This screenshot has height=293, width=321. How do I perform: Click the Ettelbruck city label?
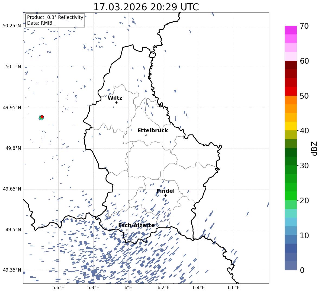coord(153,131)
